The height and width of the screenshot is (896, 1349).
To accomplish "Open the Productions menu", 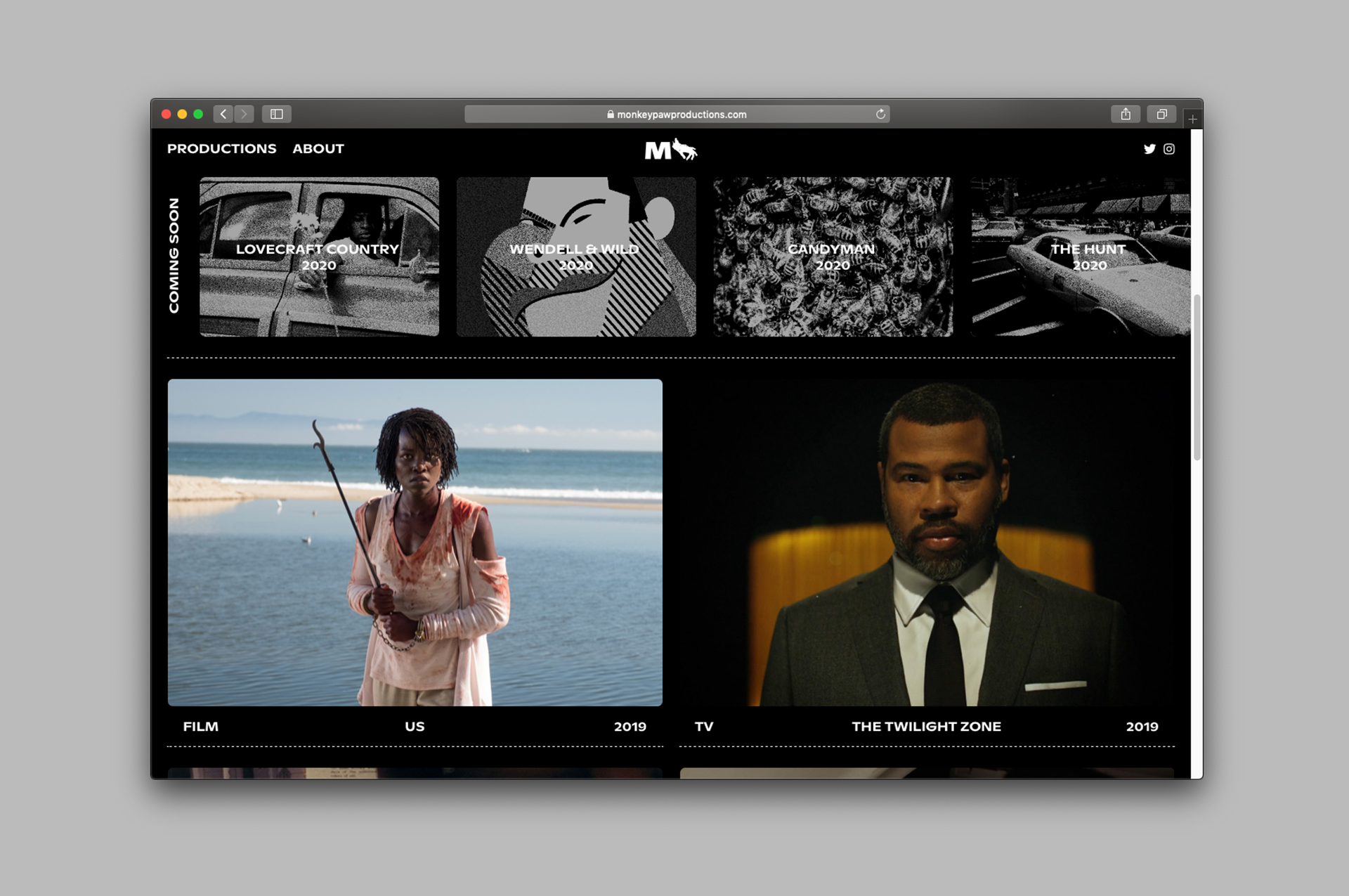I will click(221, 149).
